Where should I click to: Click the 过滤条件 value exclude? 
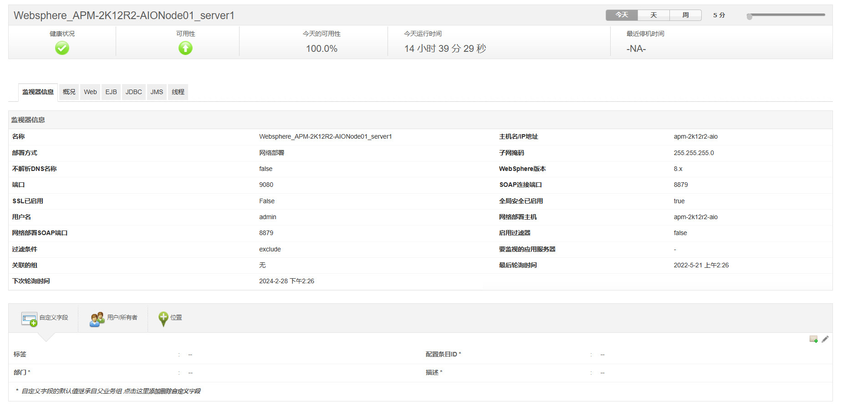(270, 249)
